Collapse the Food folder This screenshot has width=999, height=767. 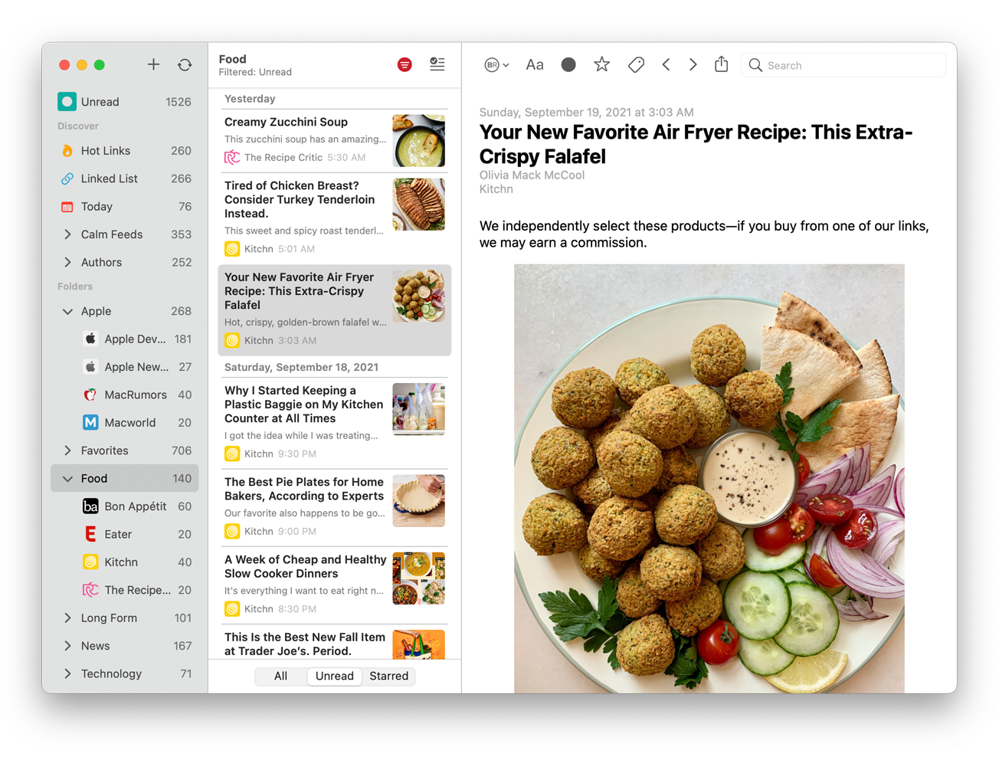pos(67,478)
